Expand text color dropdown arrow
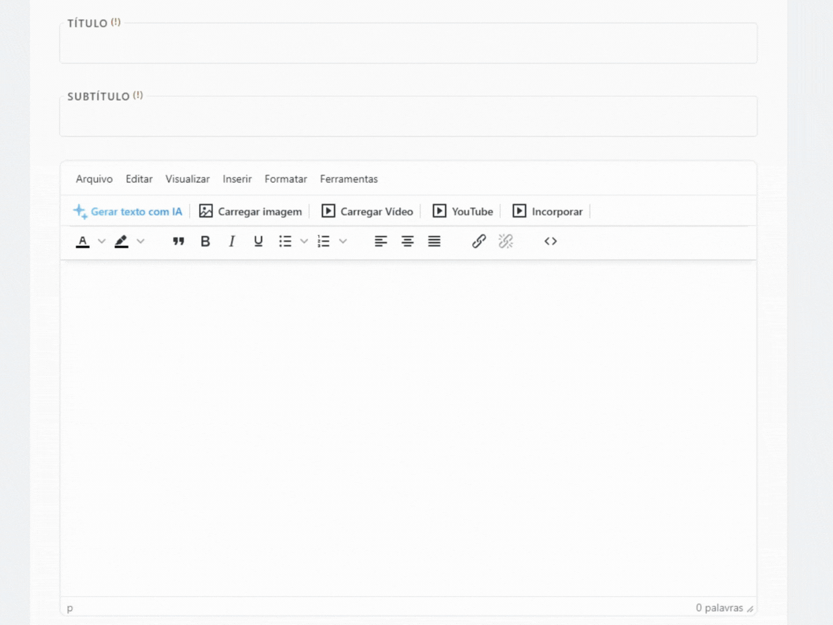833x625 pixels. [x=102, y=241]
